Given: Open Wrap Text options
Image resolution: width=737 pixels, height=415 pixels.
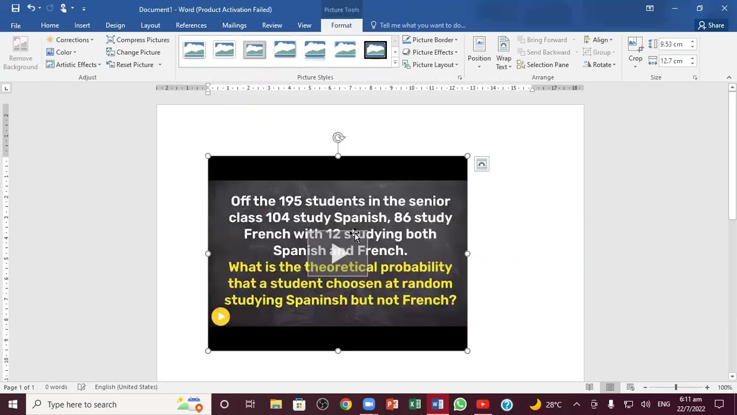Looking at the screenshot, I should click(504, 53).
